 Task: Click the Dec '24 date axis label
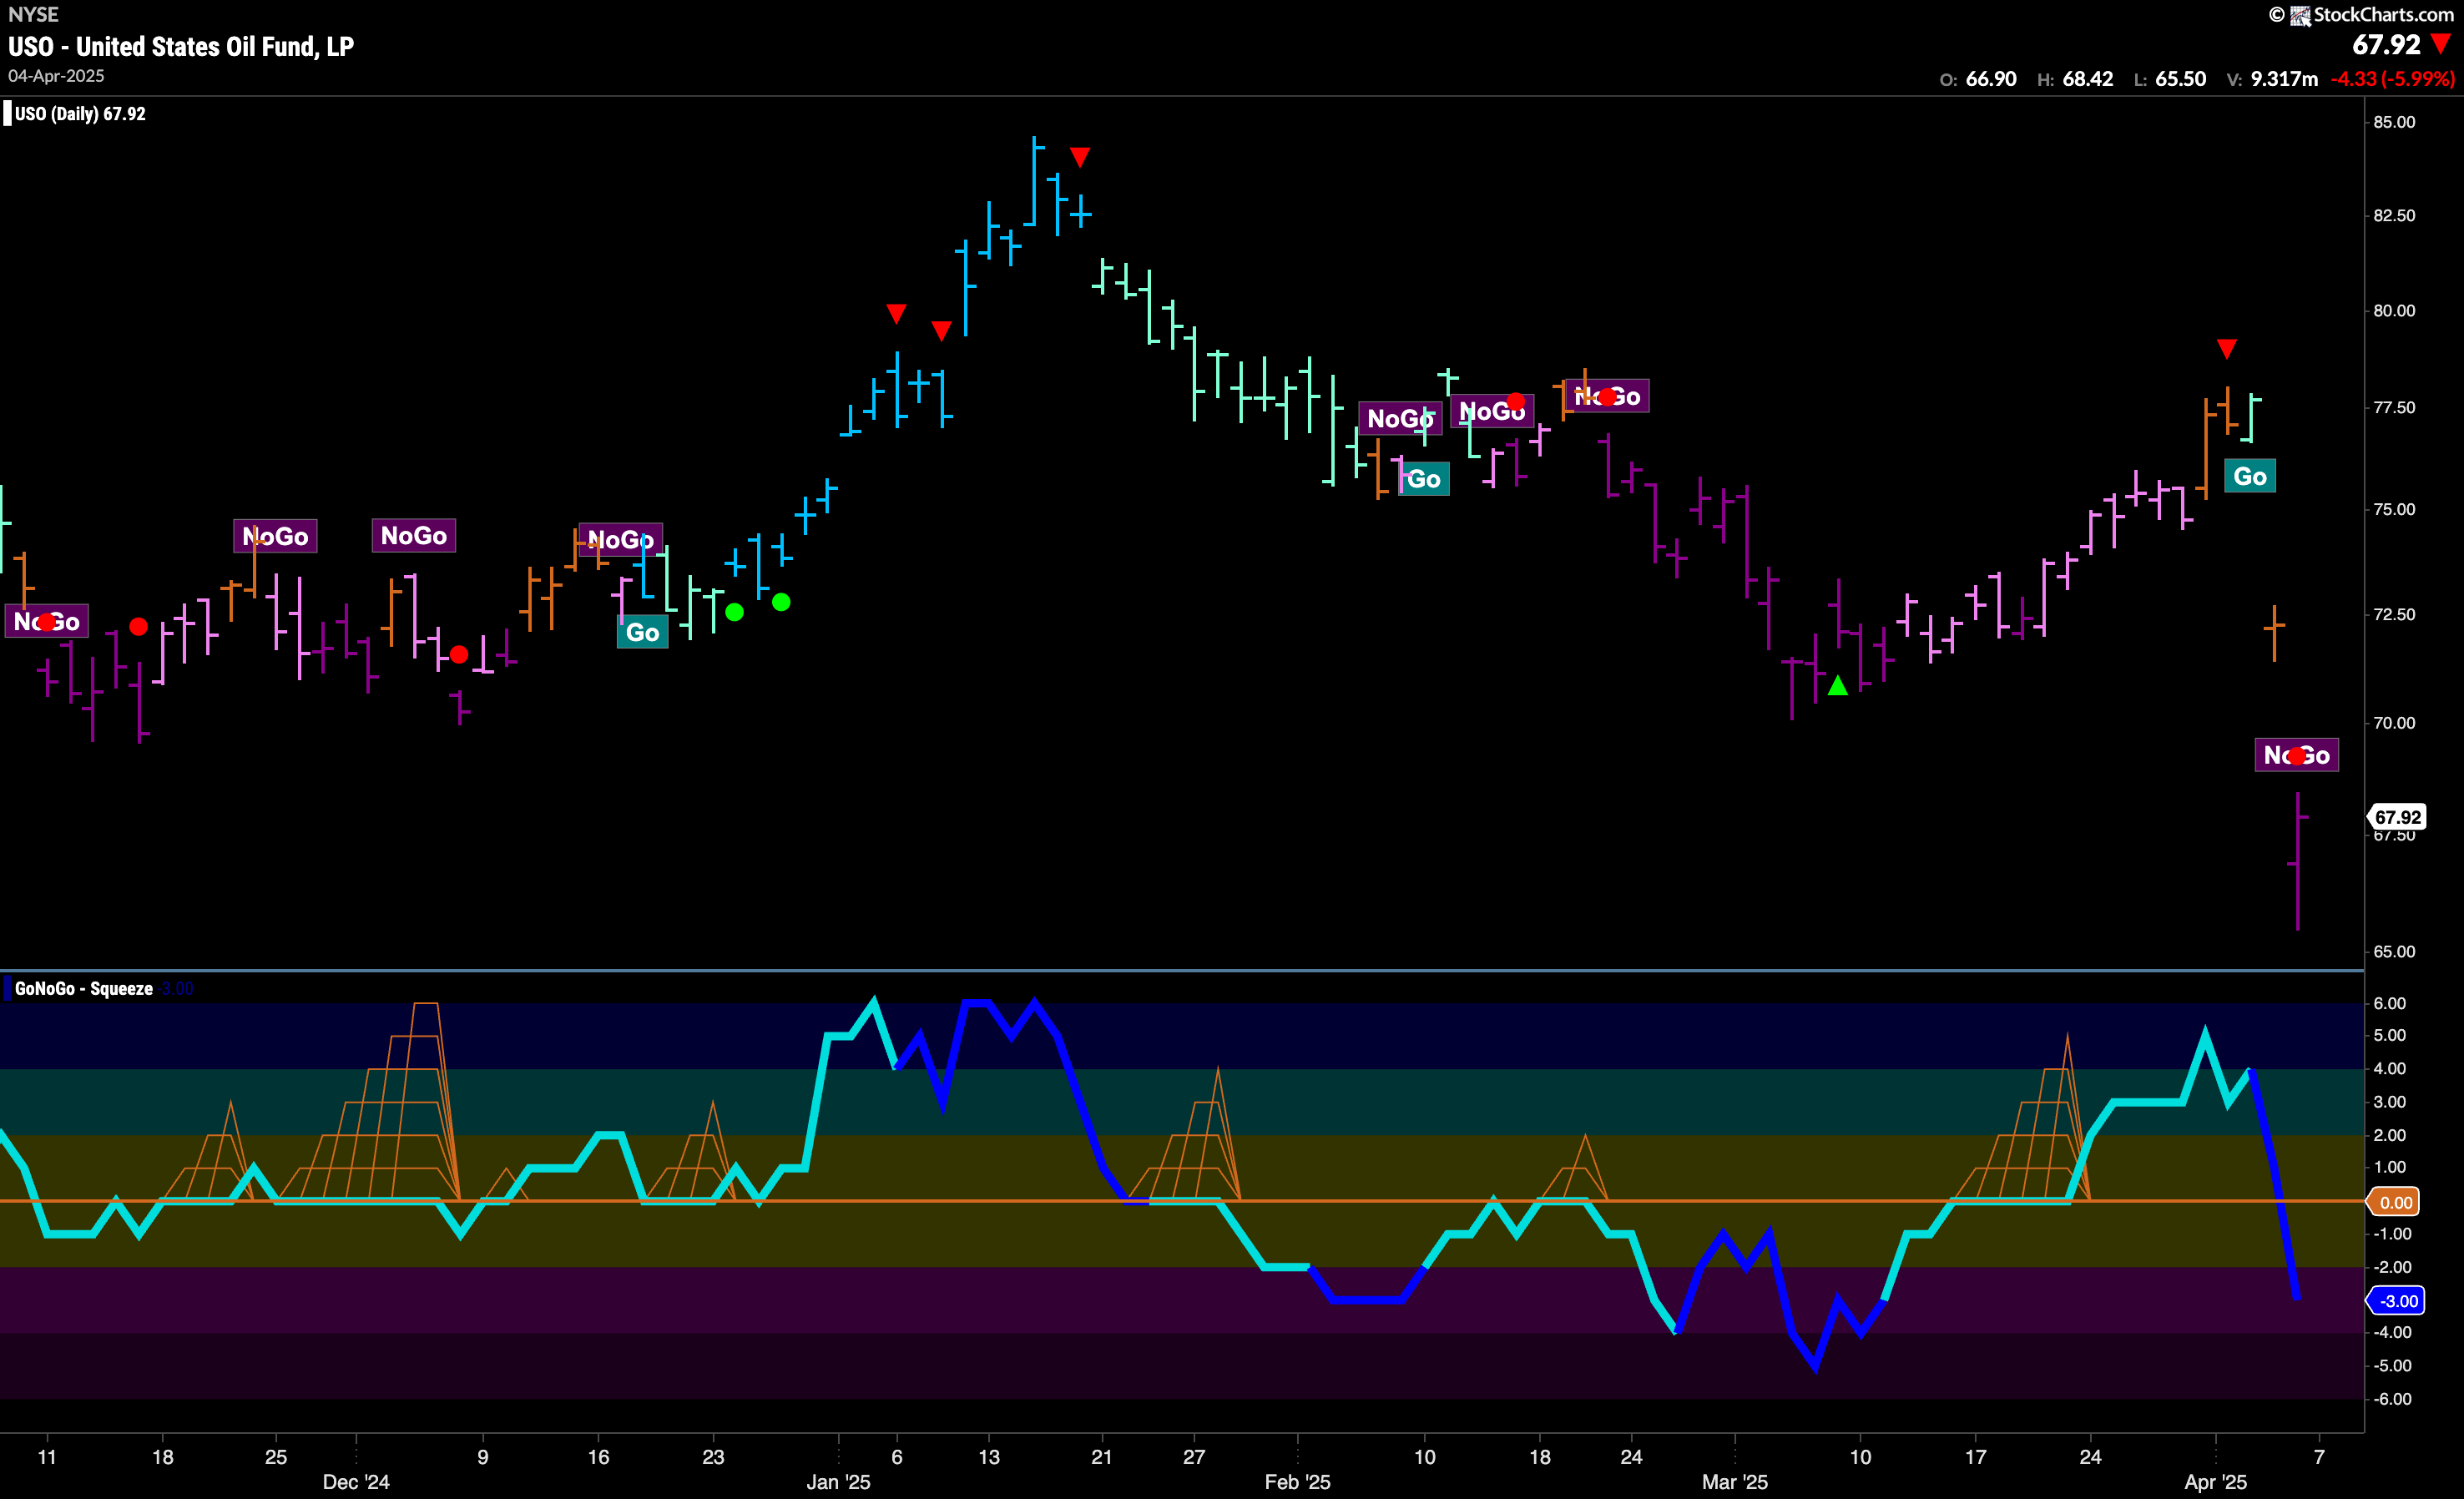coord(356,1482)
